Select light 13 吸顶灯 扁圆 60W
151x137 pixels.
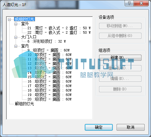coord(49,68)
